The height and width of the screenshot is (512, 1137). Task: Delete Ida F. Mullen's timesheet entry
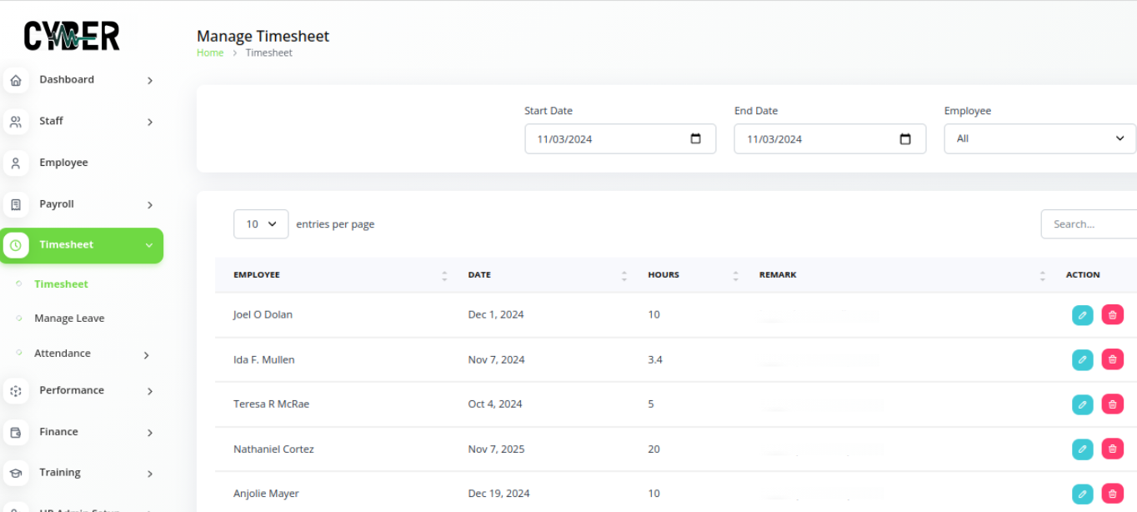pos(1112,359)
